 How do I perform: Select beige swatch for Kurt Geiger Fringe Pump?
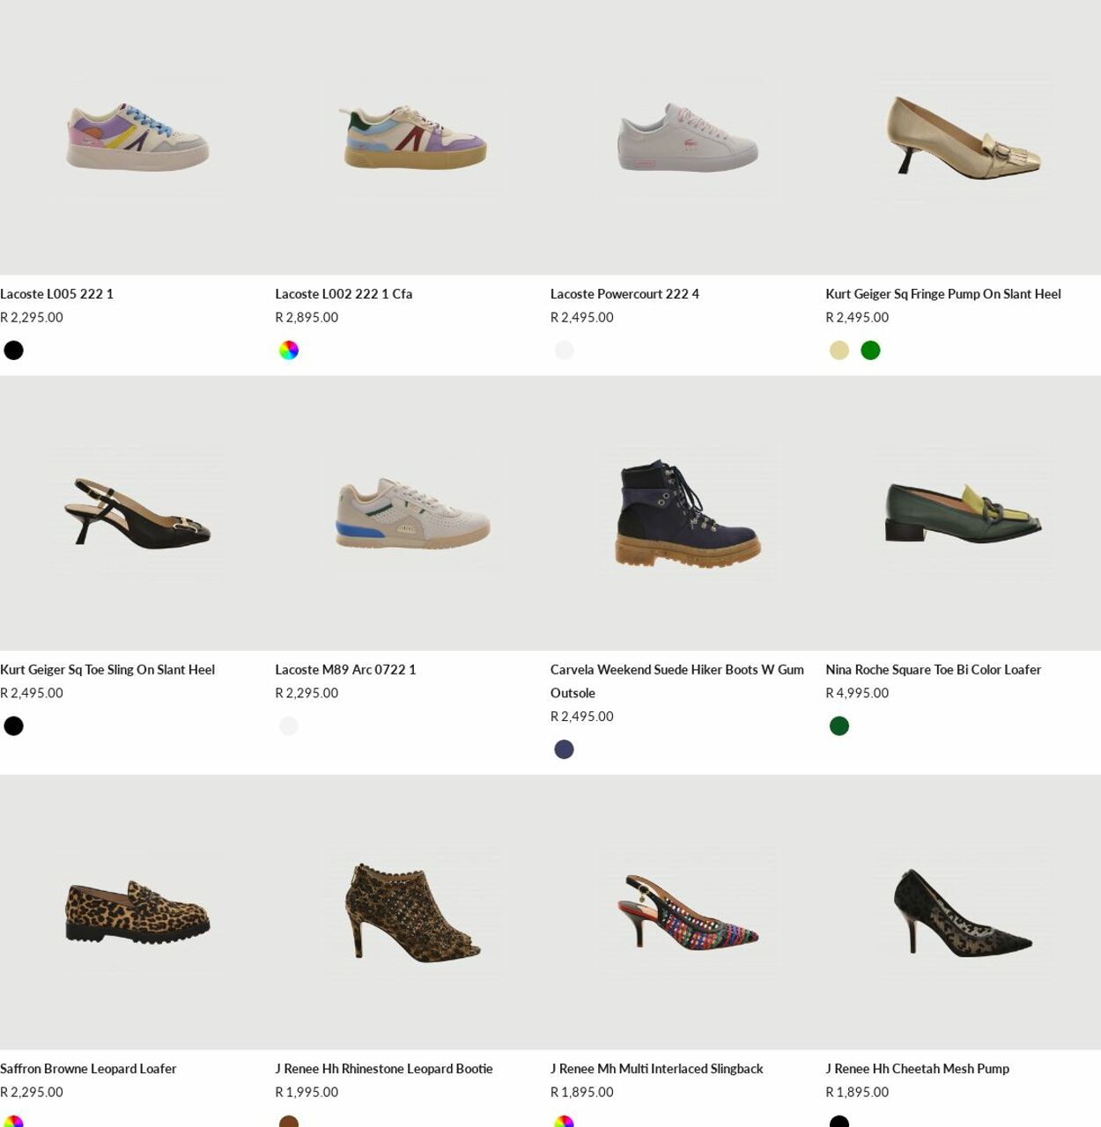(x=839, y=350)
